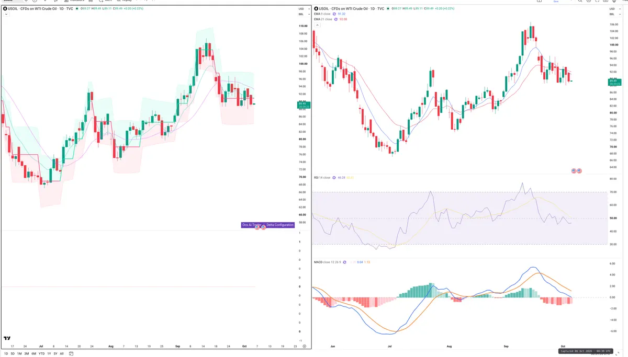Select the 6M time range
Image resolution: width=628 pixels, height=357 pixels.
click(x=33, y=354)
